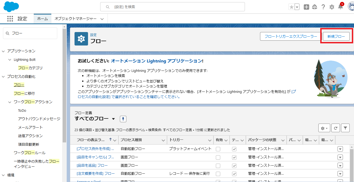
Task: Open ワークフロールール in the sidebar
Action: (29, 153)
